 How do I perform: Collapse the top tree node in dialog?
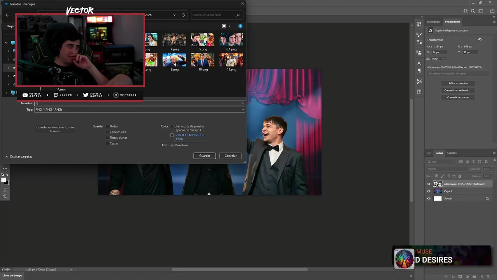tap(6, 43)
